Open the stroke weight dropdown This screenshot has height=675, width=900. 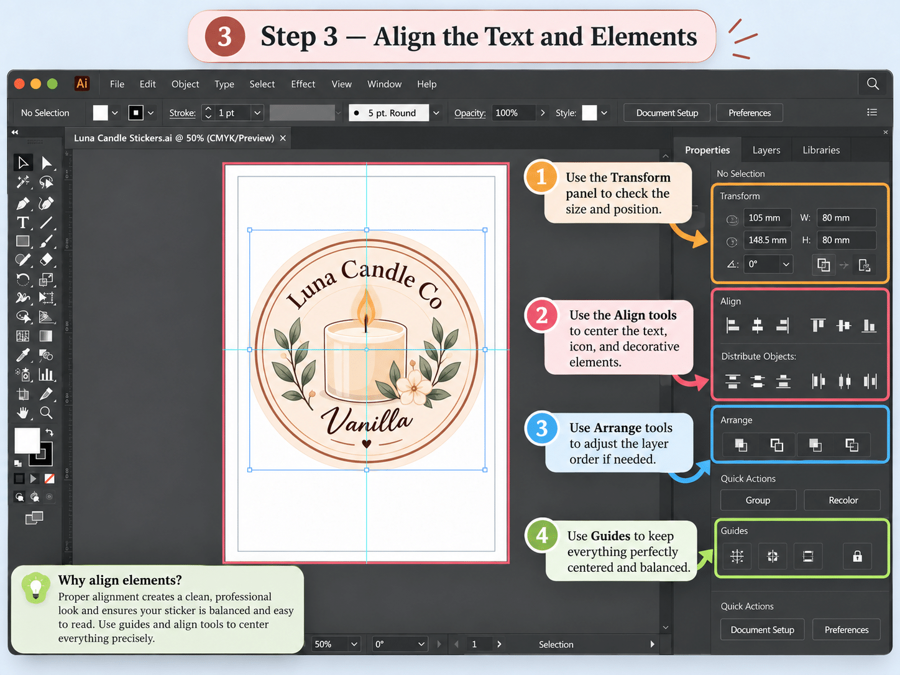tap(257, 112)
